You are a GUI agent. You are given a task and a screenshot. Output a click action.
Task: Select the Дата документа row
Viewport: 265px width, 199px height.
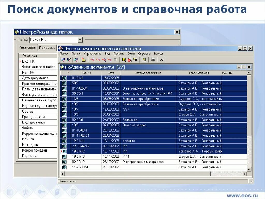click(x=38, y=78)
